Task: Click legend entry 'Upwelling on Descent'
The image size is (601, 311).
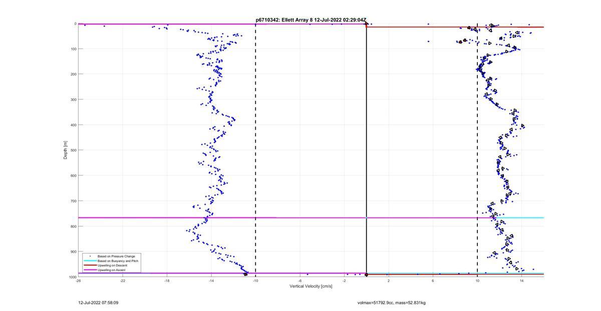Action: coord(112,265)
